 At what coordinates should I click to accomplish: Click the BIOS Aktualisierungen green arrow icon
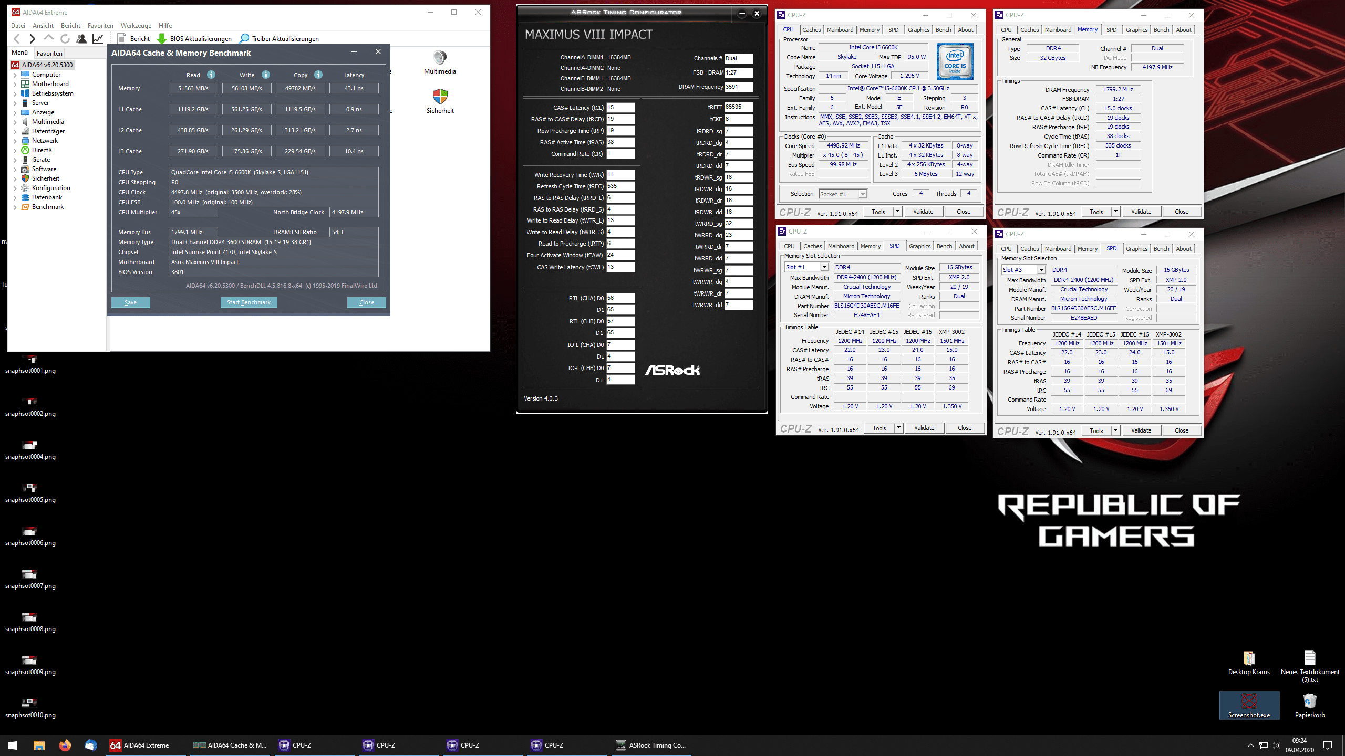coord(162,38)
